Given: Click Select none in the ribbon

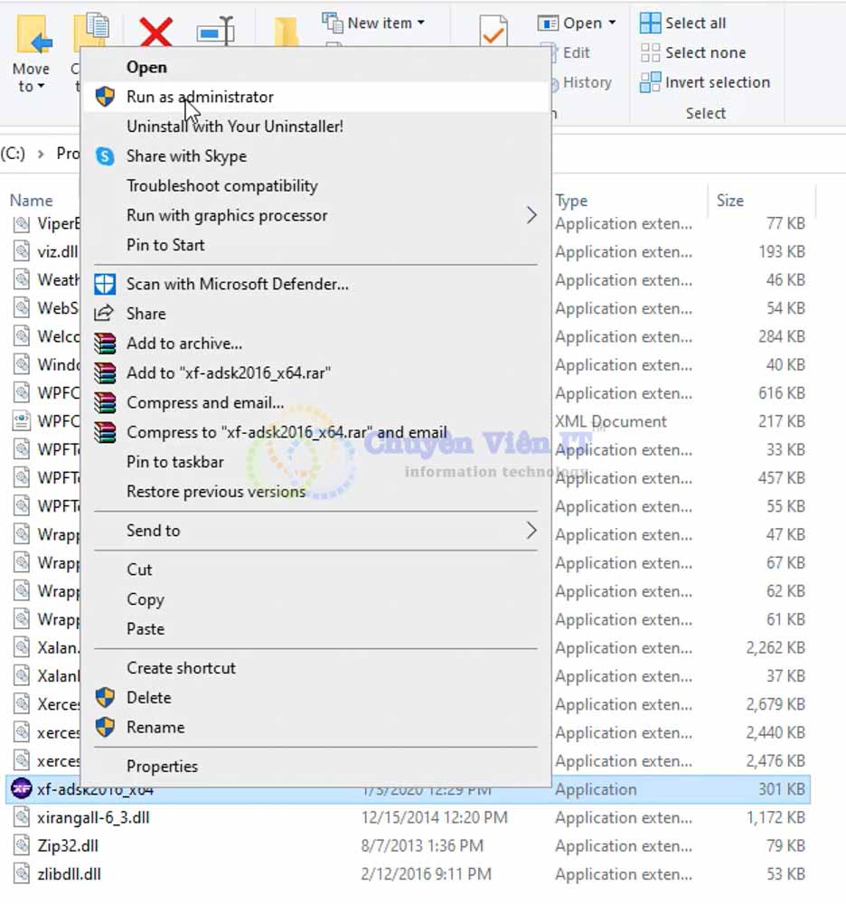Looking at the screenshot, I should click(704, 52).
